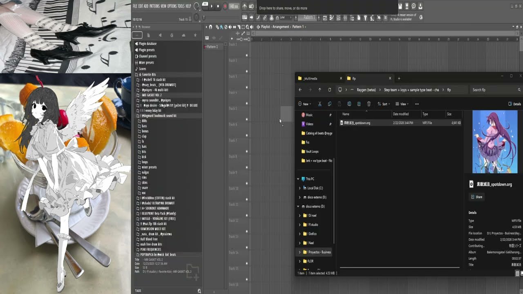Screen dimensions: 523x294
Task: Toggle the Details pane button
Action: [514, 104]
